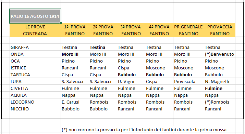Select the Moscone cell under 4ª PROVA
This screenshot has height=134, width=245.
159,68
